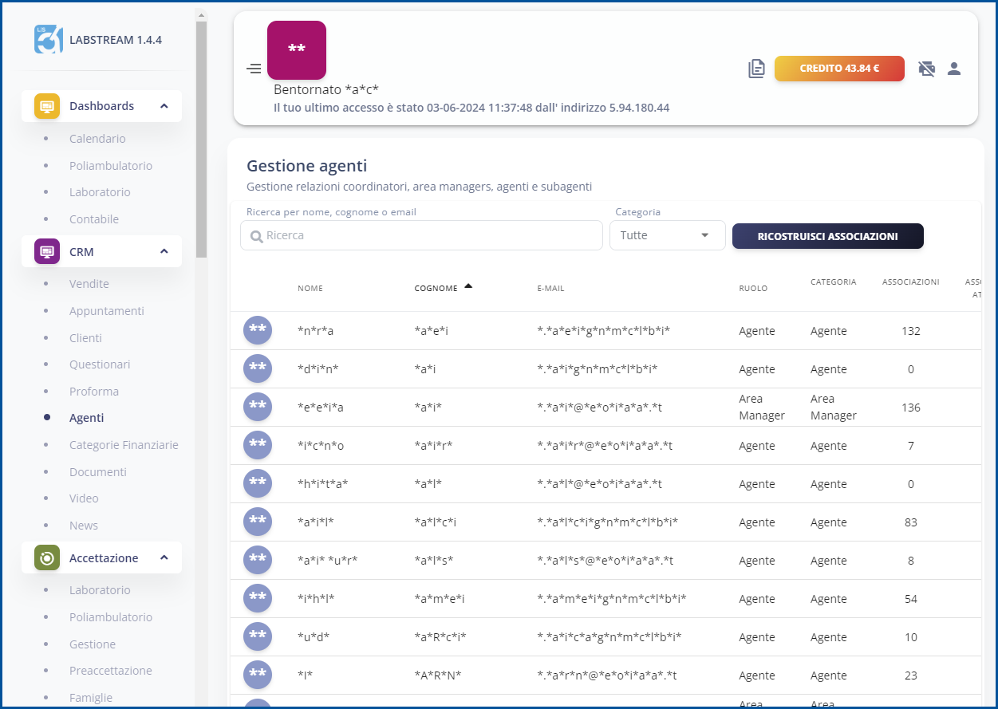998x709 pixels.
Task: Toggle the crossed-out printer icon
Action: (x=926, y=69)
